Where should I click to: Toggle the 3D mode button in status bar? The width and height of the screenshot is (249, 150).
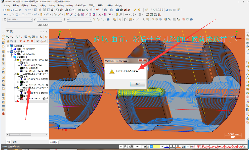point(120,147)
